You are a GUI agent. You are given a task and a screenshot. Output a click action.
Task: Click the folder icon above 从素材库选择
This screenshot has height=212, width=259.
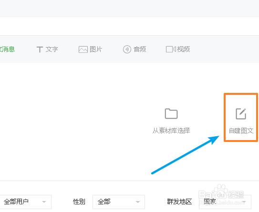tap(171, 114)
